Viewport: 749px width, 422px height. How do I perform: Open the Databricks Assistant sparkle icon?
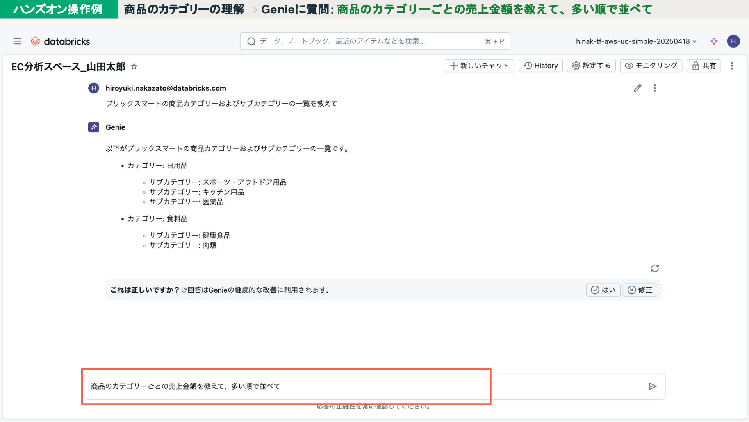[x=714, y=41]
